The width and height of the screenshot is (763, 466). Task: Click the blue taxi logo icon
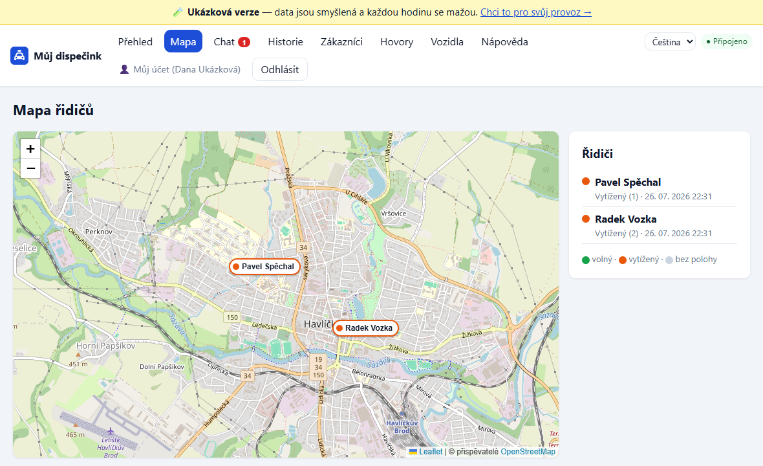[19, 56]
